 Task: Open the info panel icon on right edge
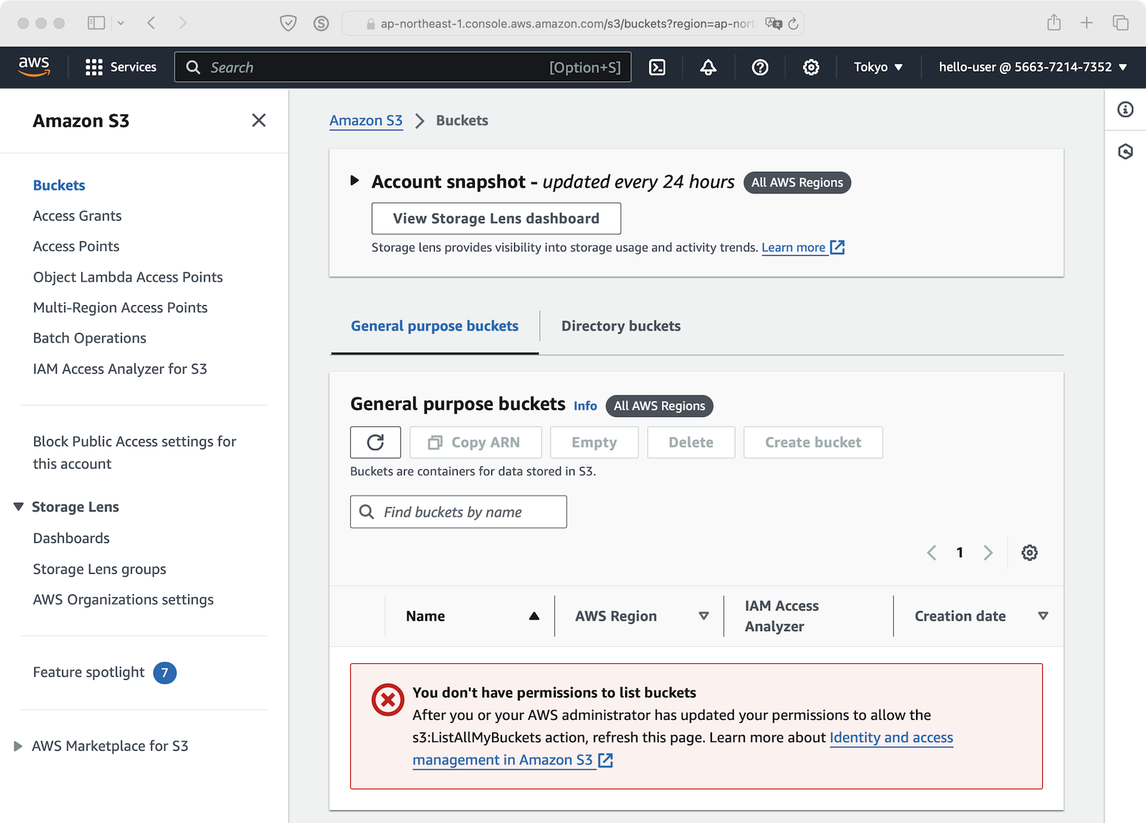pyautogui.click(x=1125, y=110)
